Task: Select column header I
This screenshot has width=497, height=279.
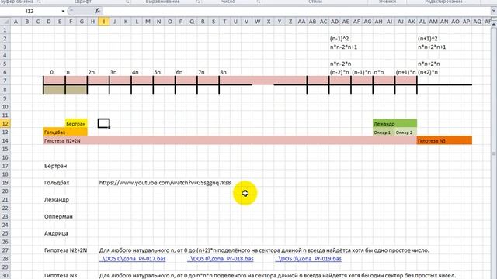Action: pos(103,22)
